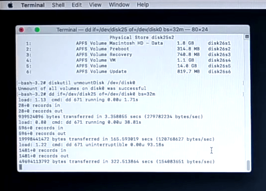Select 'Macintosh HD - Data' volume text

[x=136, y=43]
